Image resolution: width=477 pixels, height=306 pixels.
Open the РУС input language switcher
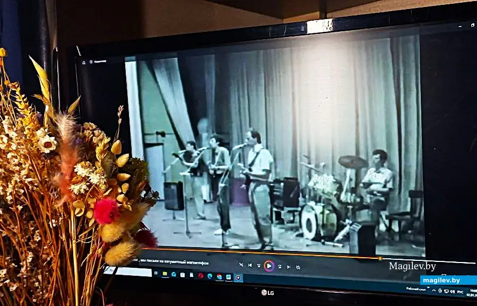[x=460, y=292]
